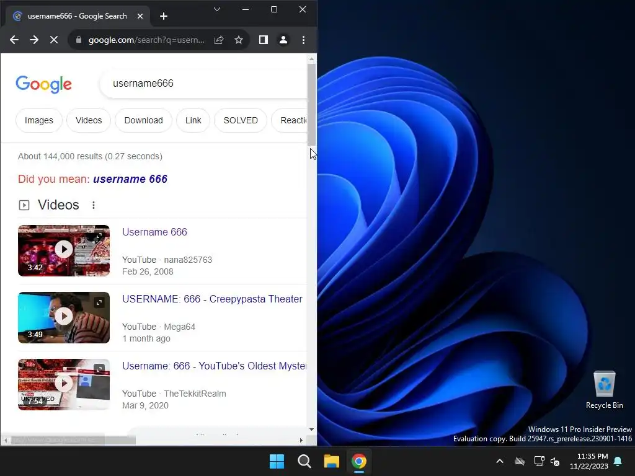Select the Download filter chip
635x476 pixels.
(143, 120)
